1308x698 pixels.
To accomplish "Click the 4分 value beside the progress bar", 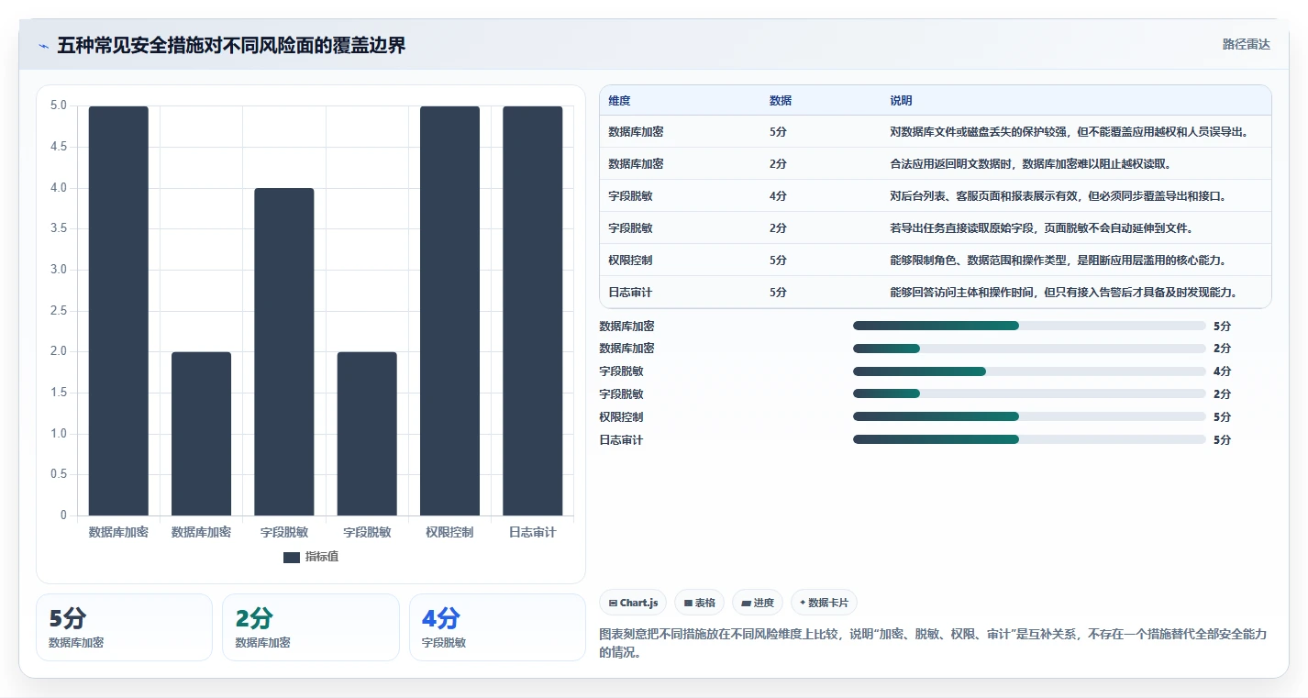I will (x=1222, y=371).
